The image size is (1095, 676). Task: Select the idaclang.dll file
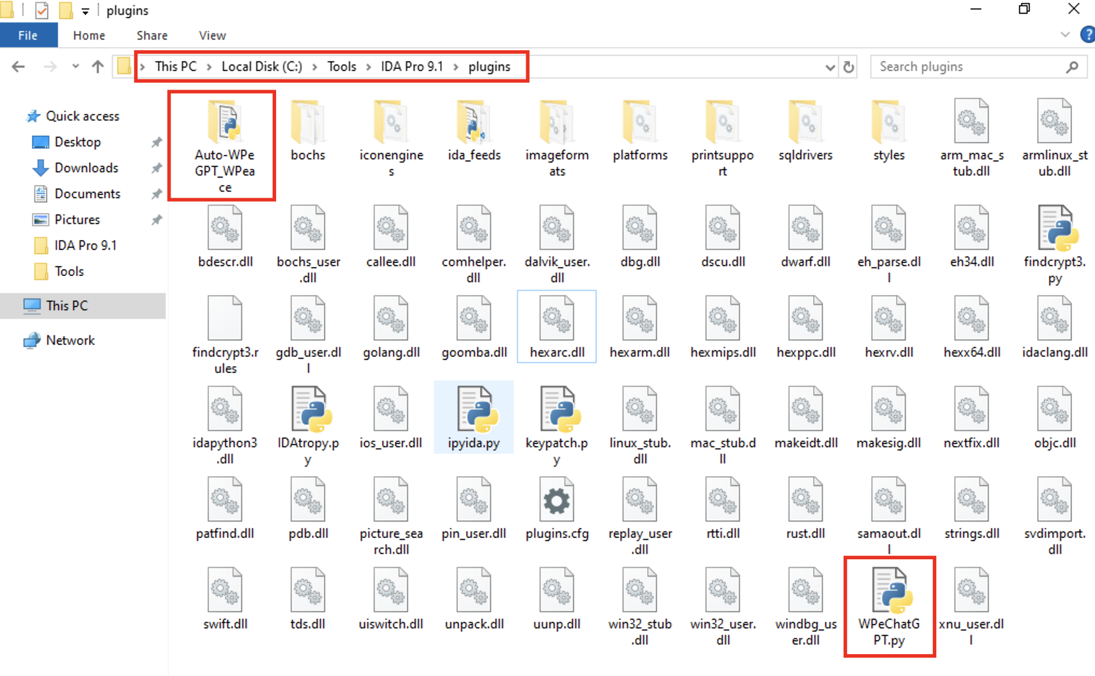[x=1055, y=327]
